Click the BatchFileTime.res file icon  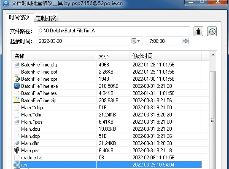click(17, 93)
